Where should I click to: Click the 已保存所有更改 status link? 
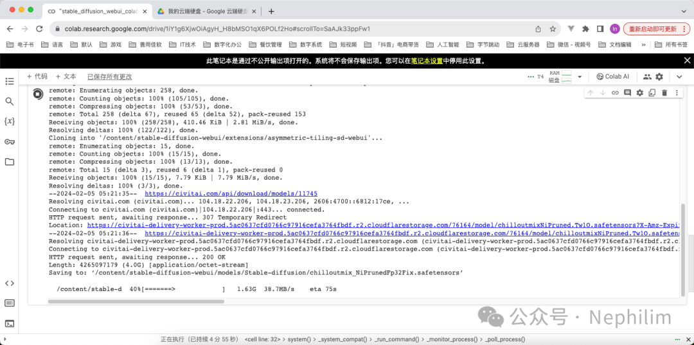(109, 77)
